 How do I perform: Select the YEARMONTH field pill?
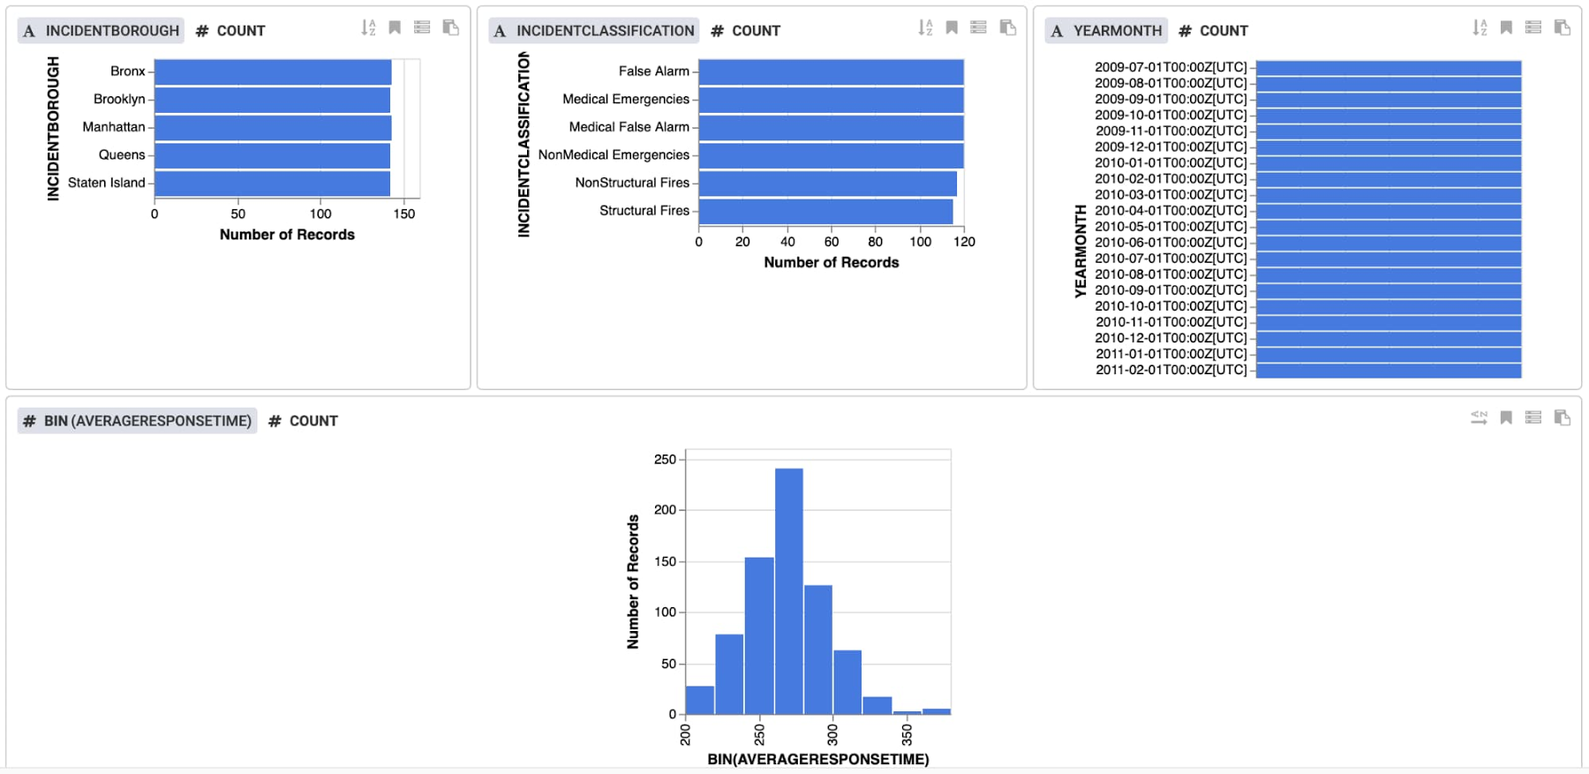[x=1106, y=31]
